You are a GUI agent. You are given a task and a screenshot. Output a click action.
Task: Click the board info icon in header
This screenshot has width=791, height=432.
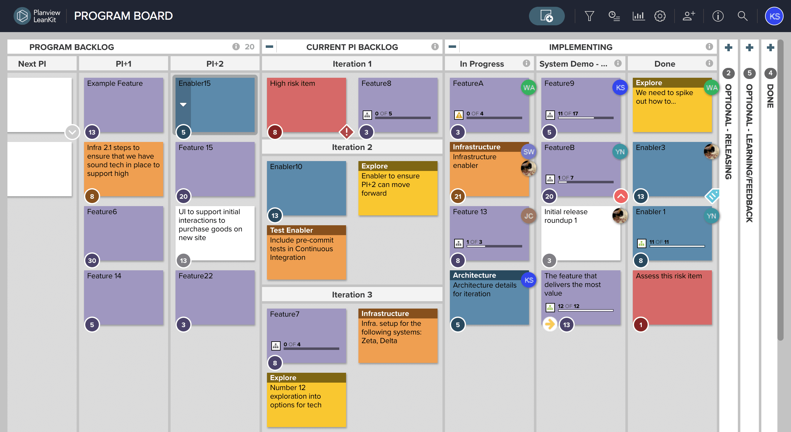718,16
